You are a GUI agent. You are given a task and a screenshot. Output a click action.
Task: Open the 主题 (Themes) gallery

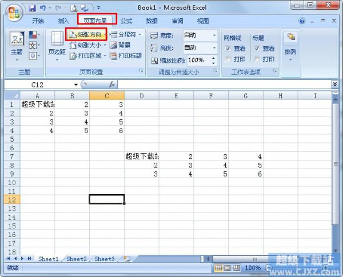pos(17,45)
